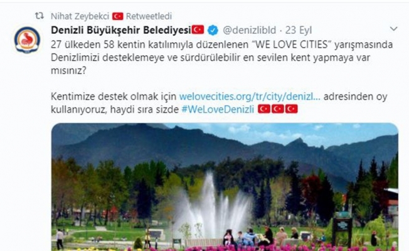Click the last flag emoji after hashtag
The image size is (409, 251).
291,109
